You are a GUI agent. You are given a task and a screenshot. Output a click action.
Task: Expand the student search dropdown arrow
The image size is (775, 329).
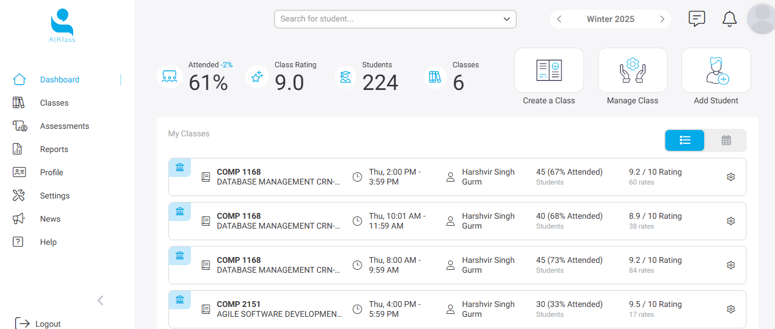tap(506, 19)
